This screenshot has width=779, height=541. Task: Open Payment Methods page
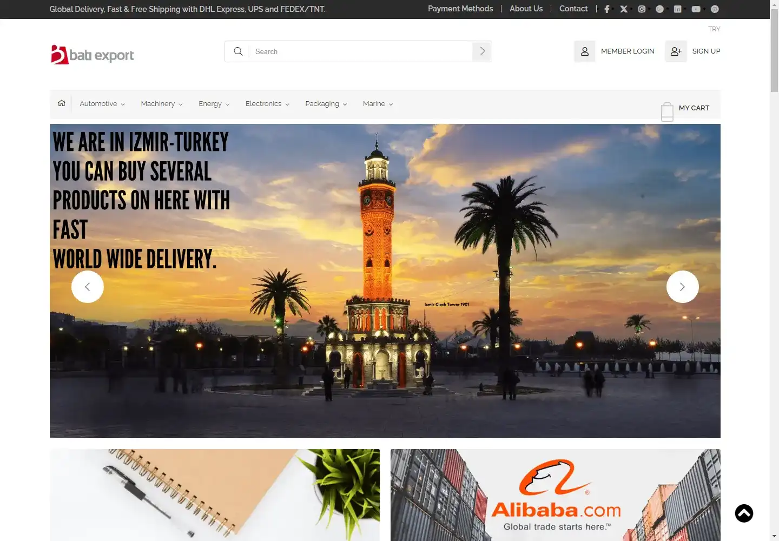460,9
